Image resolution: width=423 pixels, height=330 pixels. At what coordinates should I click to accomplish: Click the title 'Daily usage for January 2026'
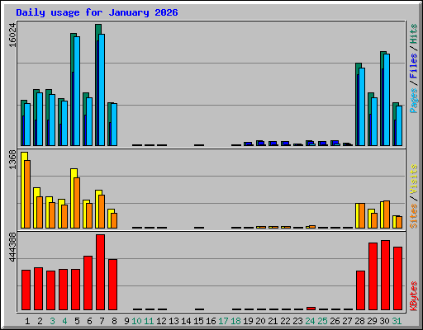[97, 12]
